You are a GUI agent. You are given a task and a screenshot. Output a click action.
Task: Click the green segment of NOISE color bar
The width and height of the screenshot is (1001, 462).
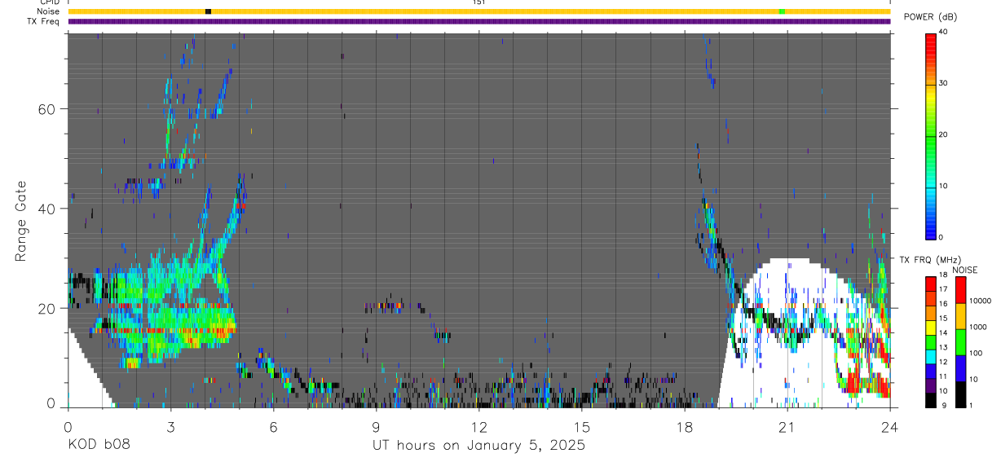[961, 342]
